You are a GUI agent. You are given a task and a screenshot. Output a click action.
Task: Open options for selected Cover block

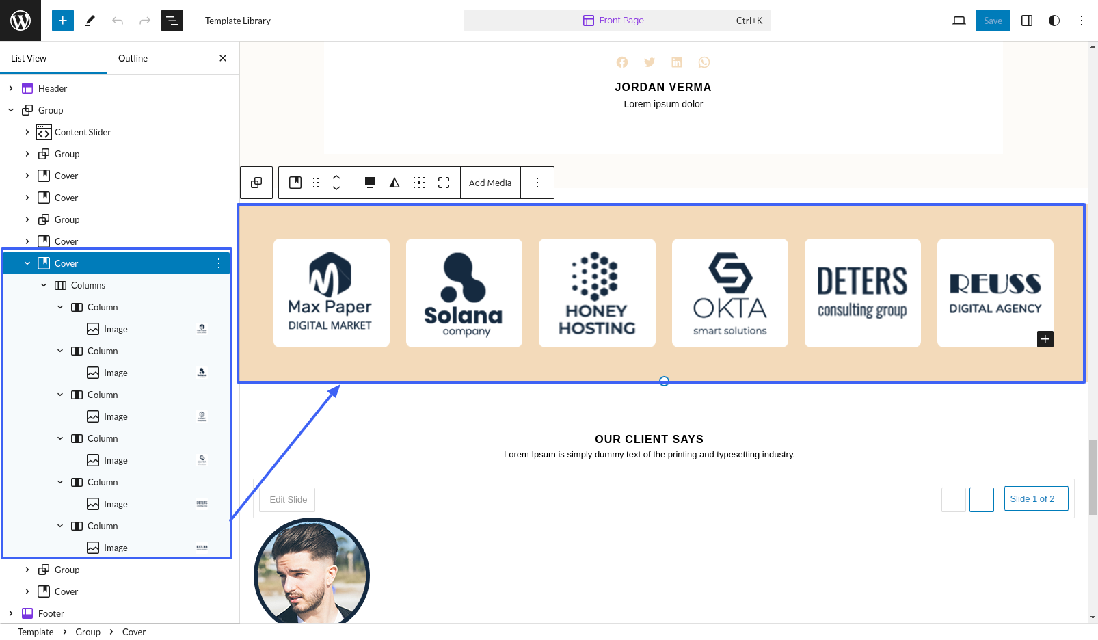pyautogui.click(x=219, y=263)
